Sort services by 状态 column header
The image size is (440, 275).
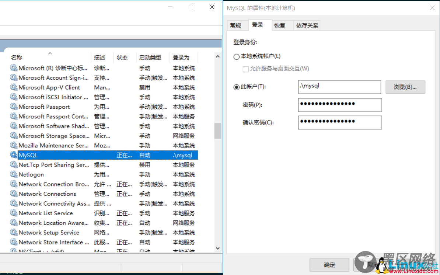(125, 58)
